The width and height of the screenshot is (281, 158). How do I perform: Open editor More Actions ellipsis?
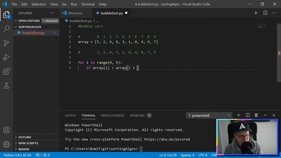click(274, 13)
